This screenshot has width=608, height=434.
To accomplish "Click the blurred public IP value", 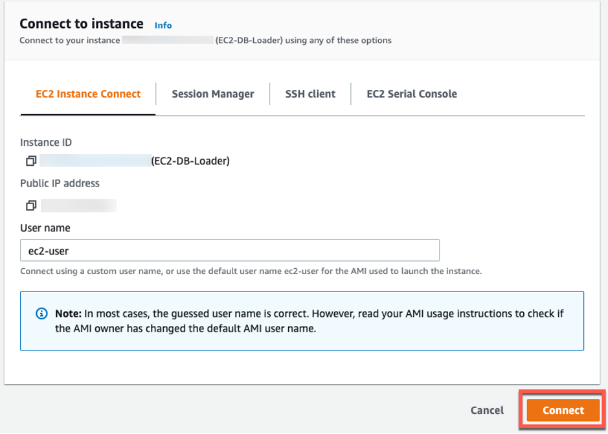I will coord(78,205).
